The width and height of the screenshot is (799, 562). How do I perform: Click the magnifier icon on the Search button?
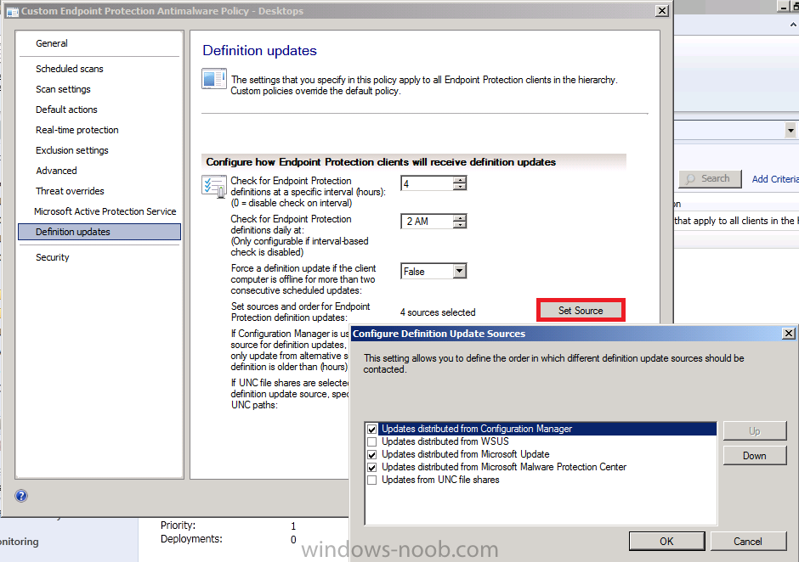click(691, 179)
